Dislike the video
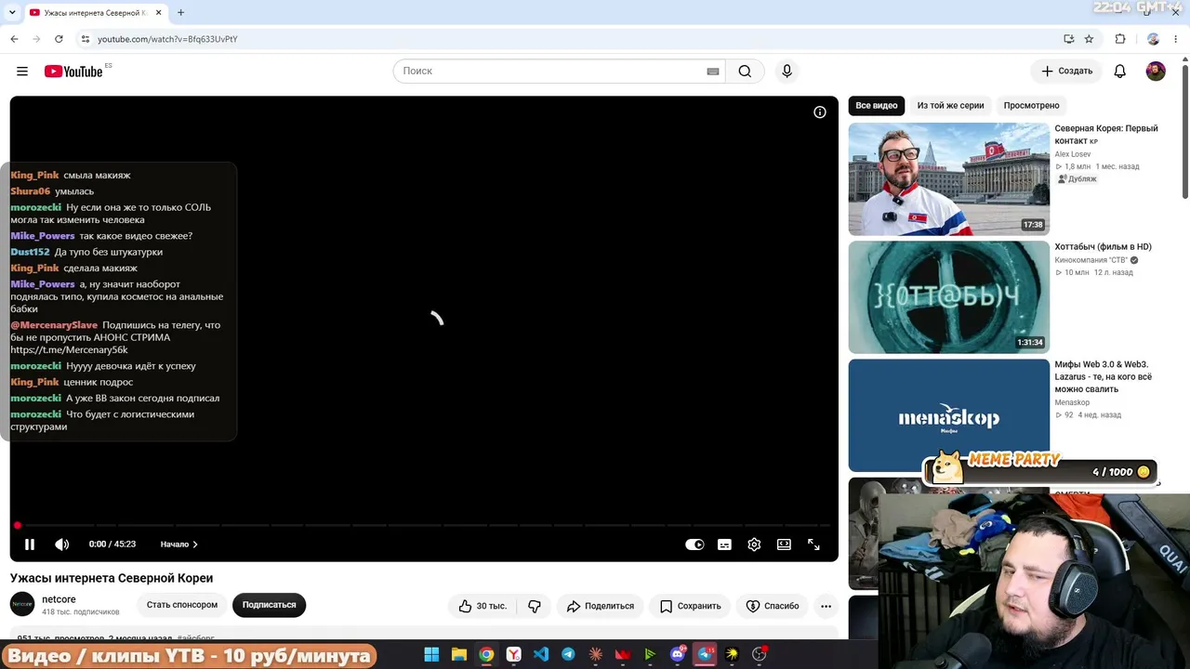This screenshot has width=1190, height=669. (535, 606)
